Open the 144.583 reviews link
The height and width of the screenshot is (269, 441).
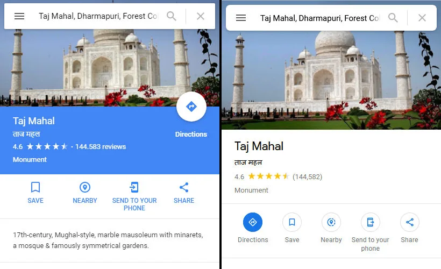coord(101,146)
